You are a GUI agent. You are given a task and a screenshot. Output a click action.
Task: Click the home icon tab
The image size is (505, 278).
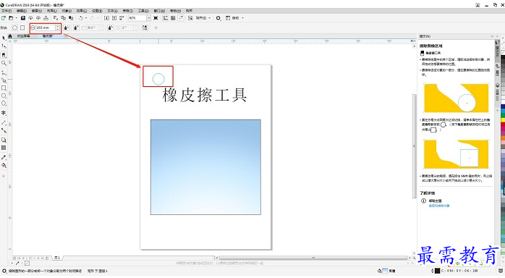click(x=10, y=36)
